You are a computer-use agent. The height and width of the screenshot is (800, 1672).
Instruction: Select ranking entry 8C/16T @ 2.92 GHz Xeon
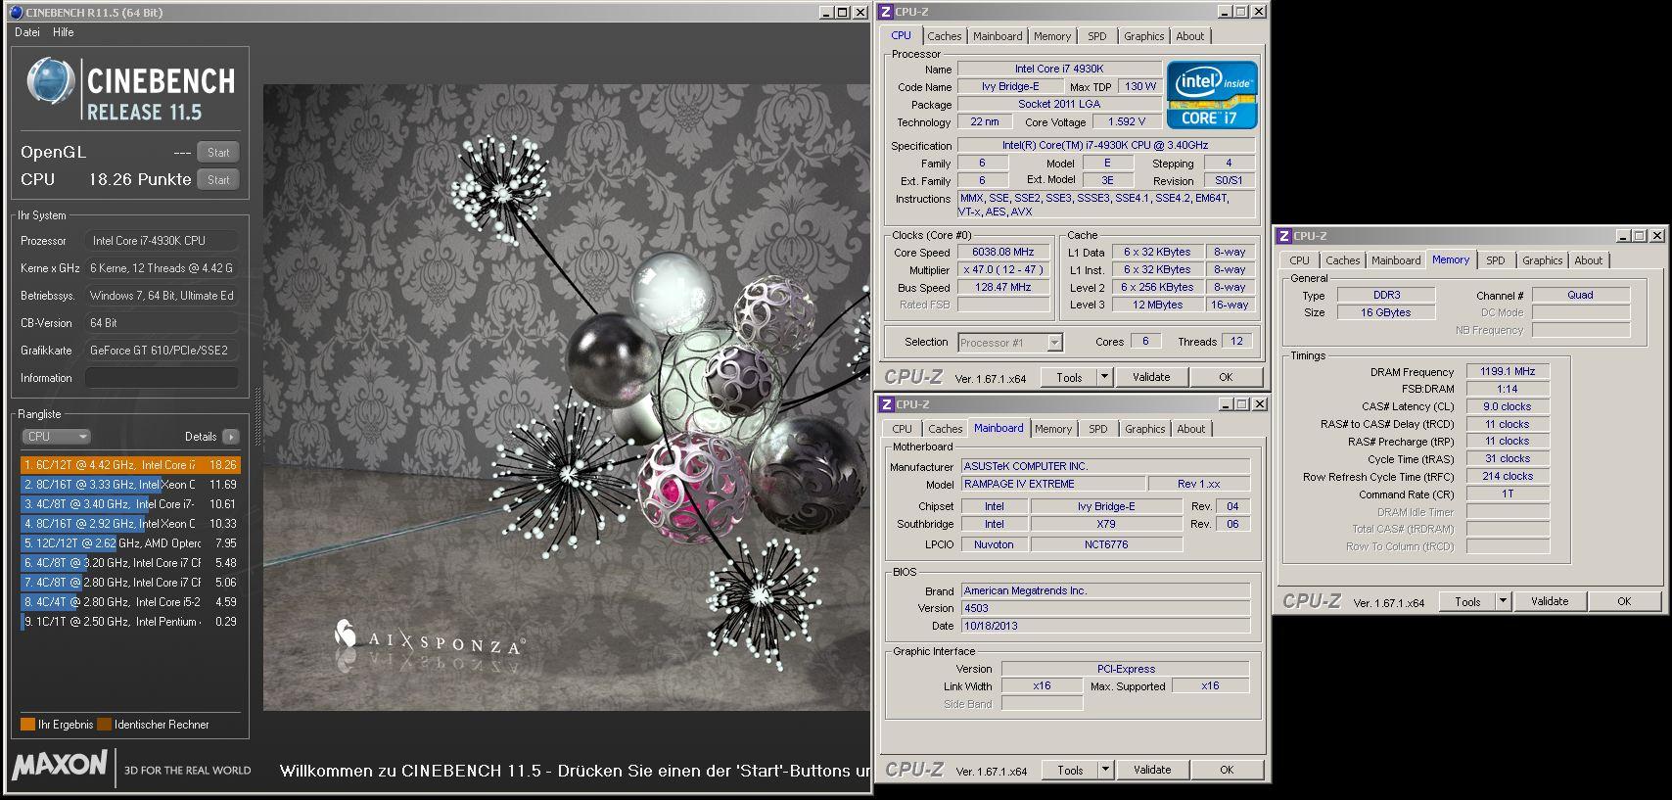[130, 524]
